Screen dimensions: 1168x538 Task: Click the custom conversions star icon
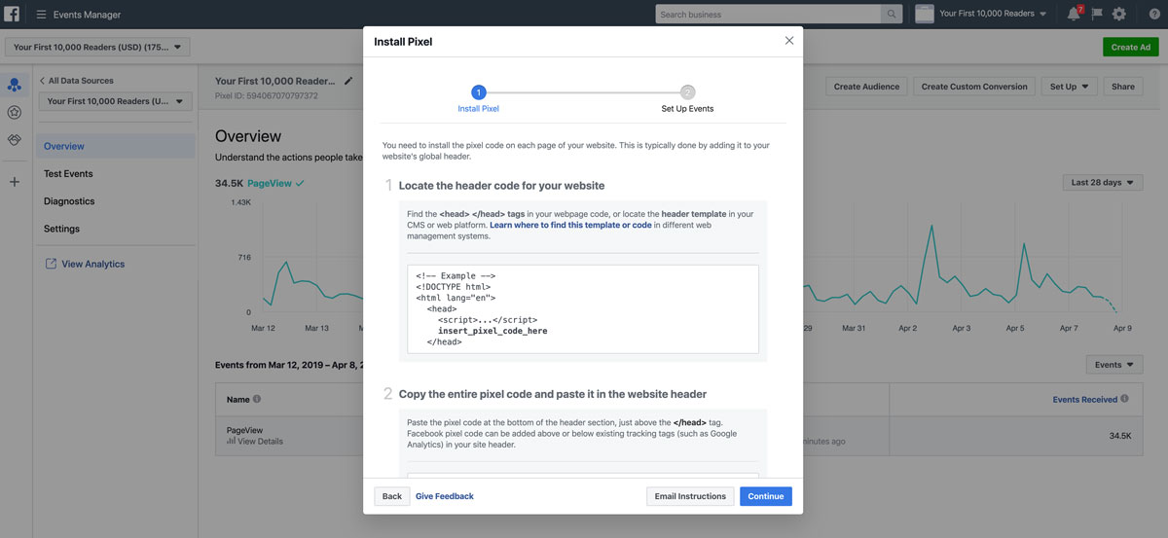pyautogui.click(x=14, y=113)
